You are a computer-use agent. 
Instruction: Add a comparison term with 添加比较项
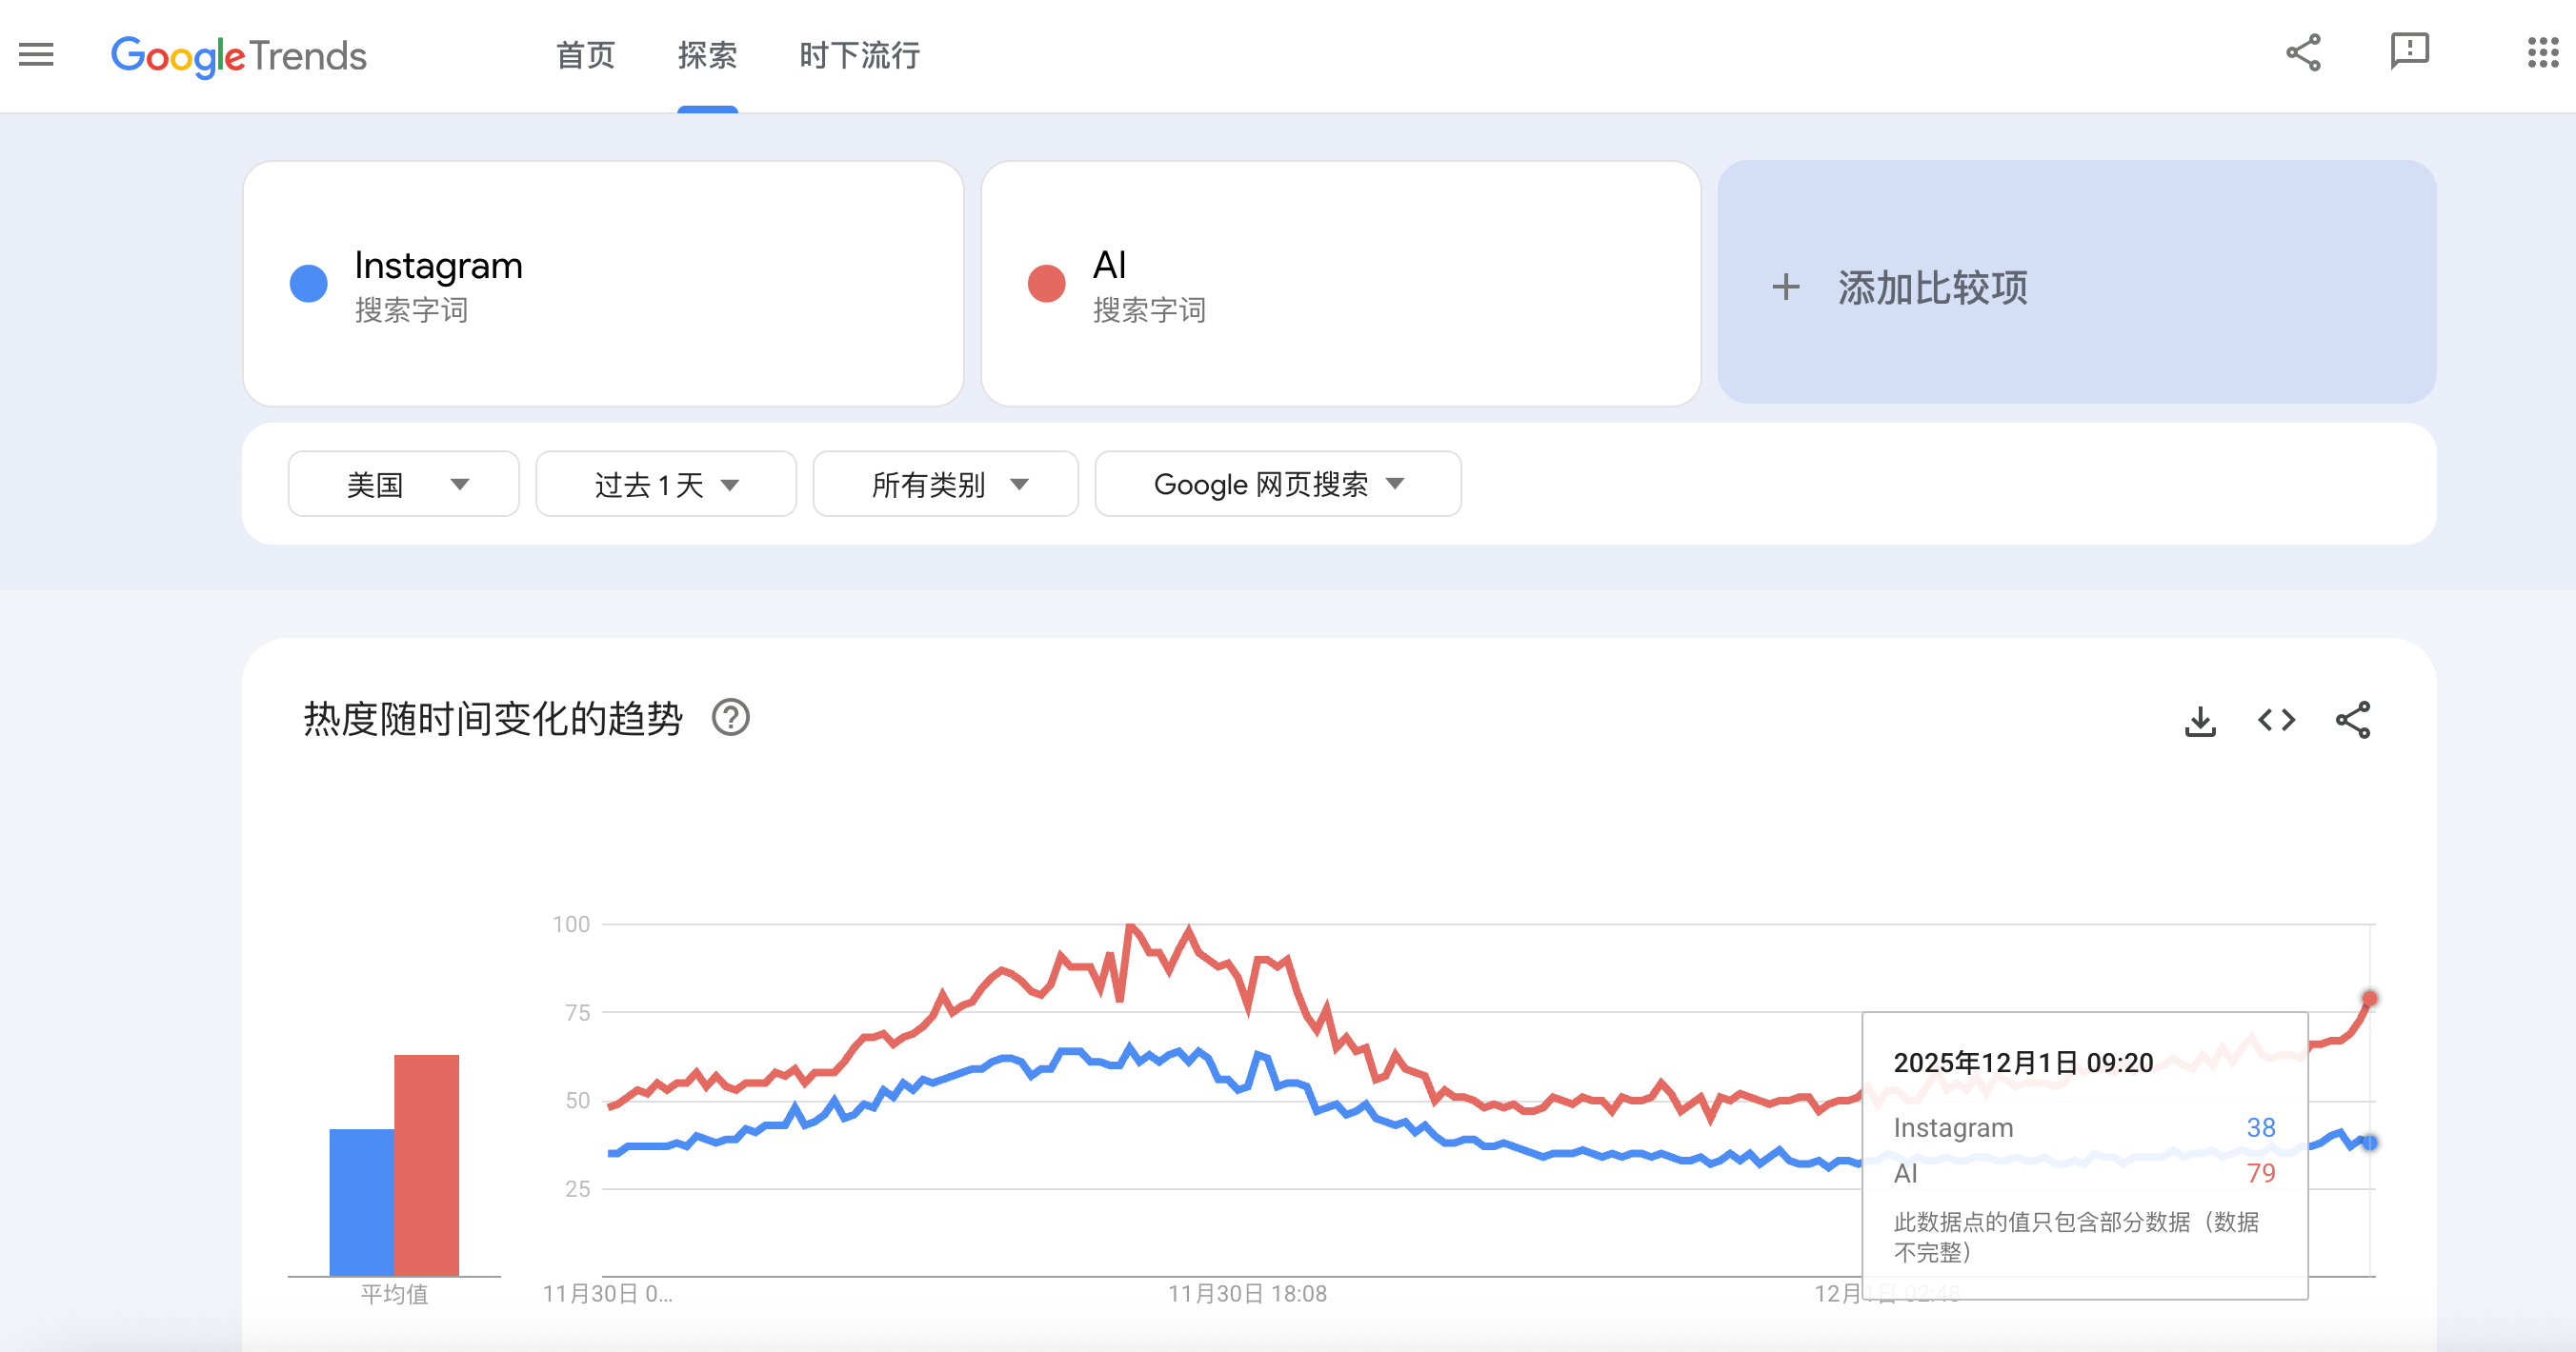(x=2077, y=284)
